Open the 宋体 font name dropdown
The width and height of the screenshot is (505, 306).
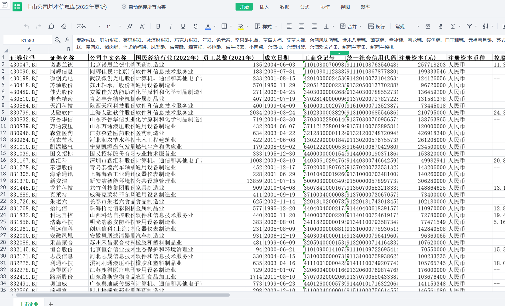[88, 27]
